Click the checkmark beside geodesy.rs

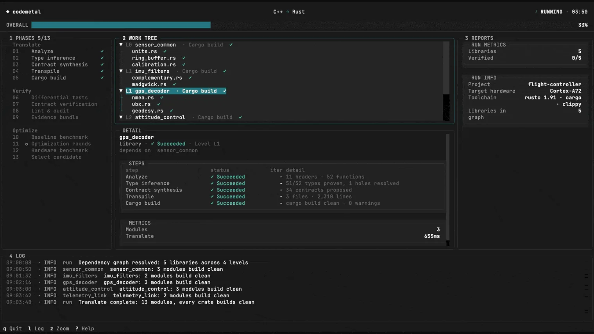coord(171,111)
